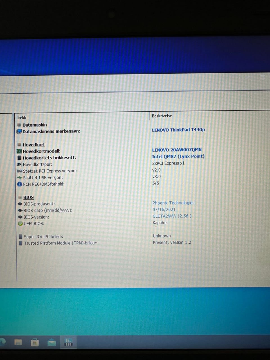Click the PCI Express icon beside Støttet PCI Express-versjon
The image size is (270, 360).
(x=19, y=171)
